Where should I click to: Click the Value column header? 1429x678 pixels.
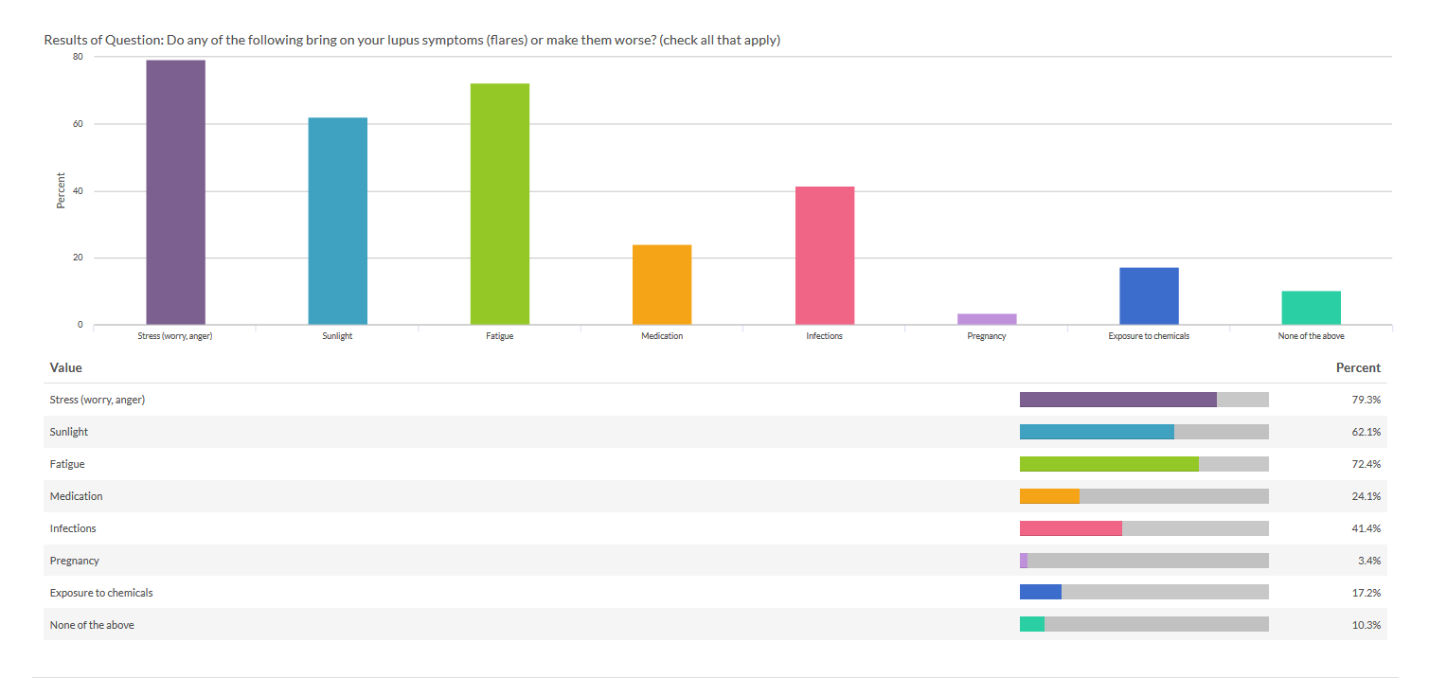(x=65, y=367)
